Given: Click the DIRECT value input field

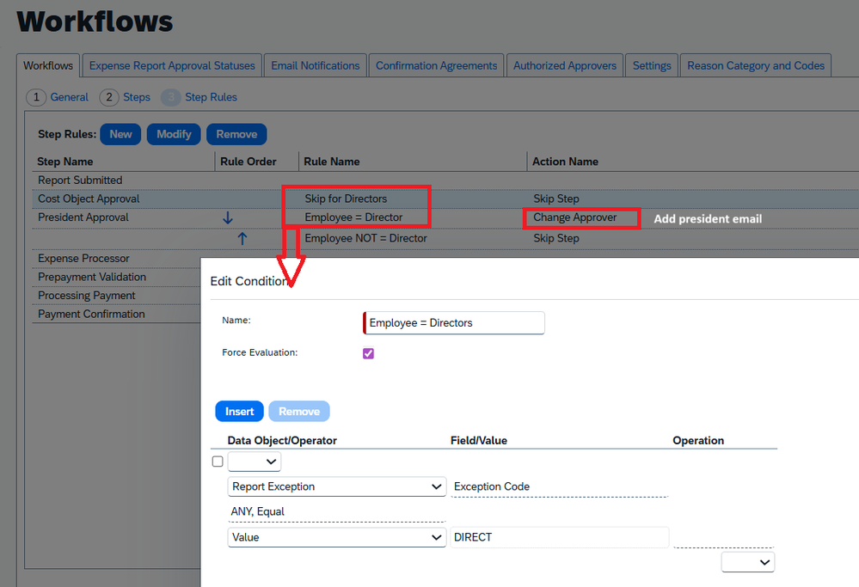Looking at the screenshot, I should tap(559, 537).
